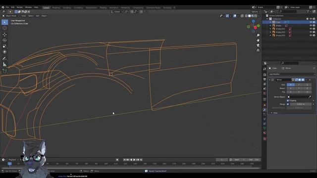Open the Output properties tab
This screenshot has width=317, height=178.
(264, 80)
